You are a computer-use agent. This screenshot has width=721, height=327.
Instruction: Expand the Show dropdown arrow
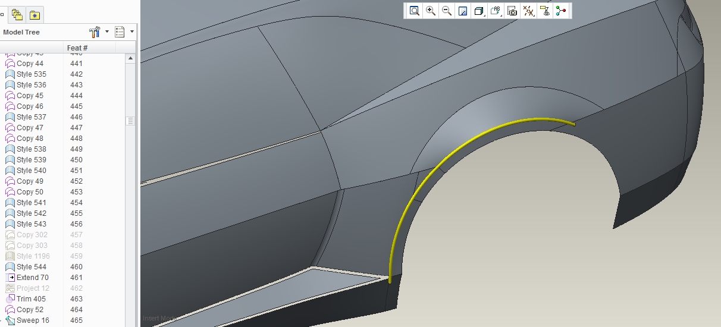tap(132, 32)
